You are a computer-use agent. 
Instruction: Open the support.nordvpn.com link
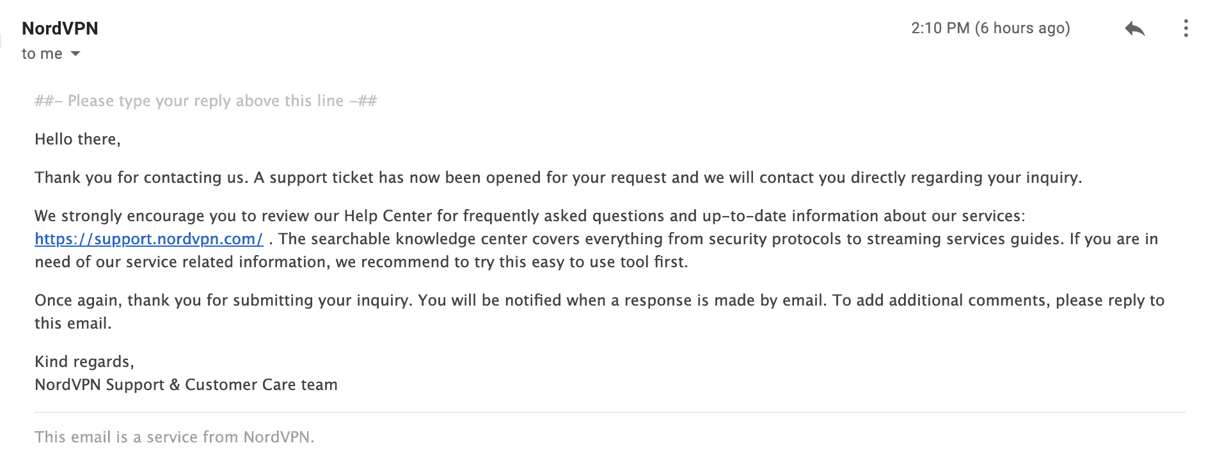tap(149, 239)
